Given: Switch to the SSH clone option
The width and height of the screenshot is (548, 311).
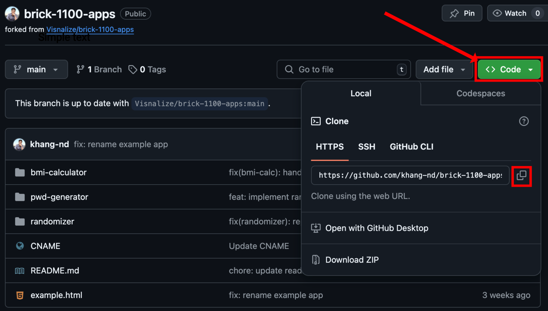Looking at the screenshot, I should [367, 147].
